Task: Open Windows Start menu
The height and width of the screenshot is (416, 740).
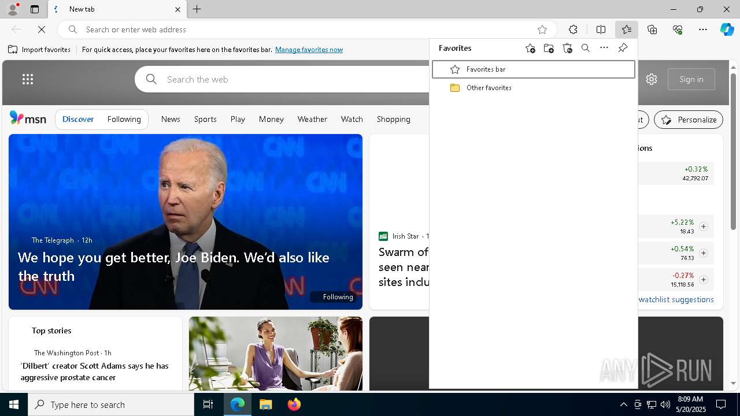Action: point(14,404)
